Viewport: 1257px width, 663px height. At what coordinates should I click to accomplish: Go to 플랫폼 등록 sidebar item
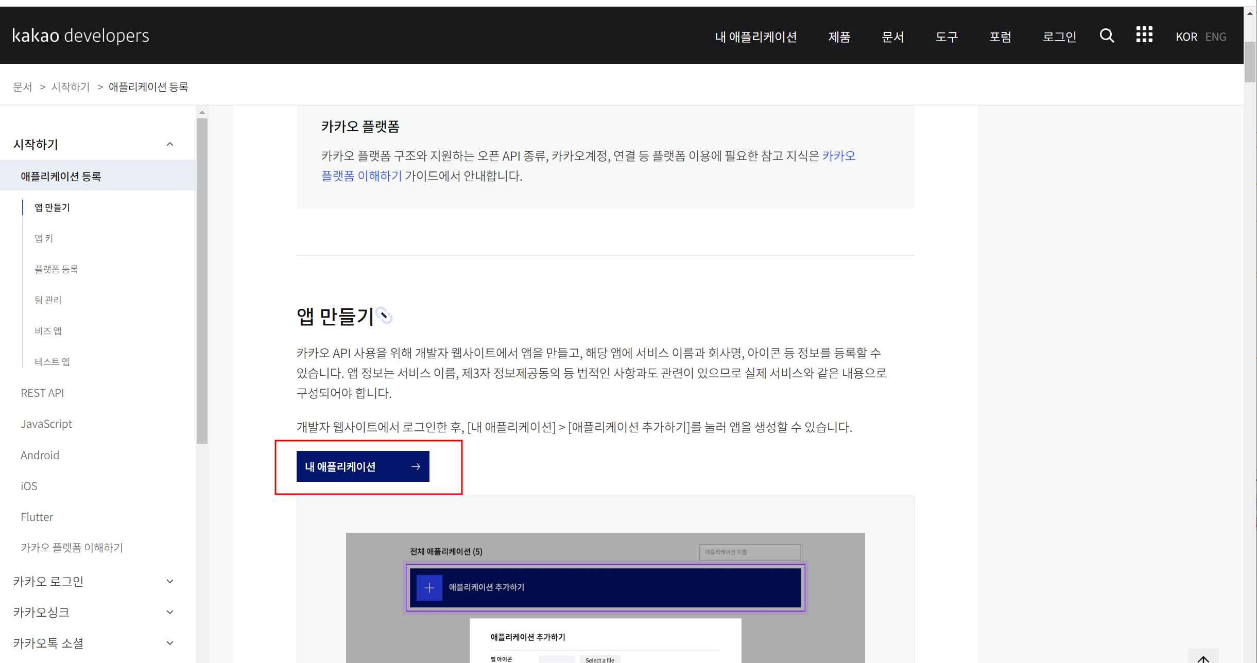pyautogui.click(x=56, y=269)
